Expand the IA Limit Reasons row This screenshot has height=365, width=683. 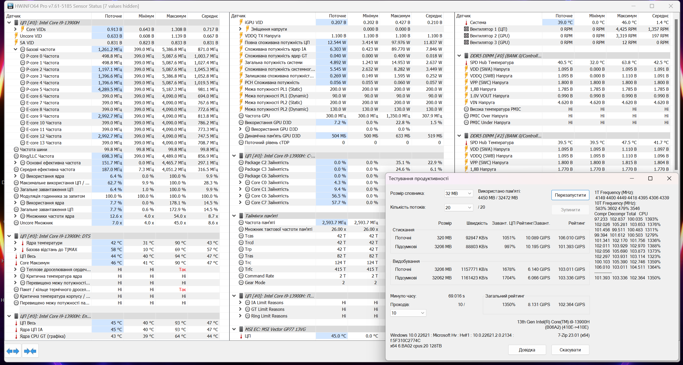240,303
